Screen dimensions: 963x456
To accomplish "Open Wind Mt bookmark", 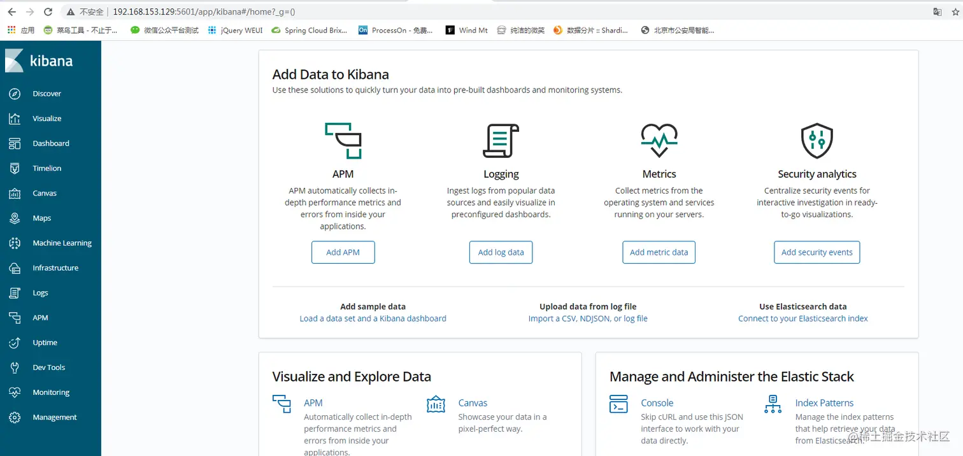I will click(x=467, y=30).
